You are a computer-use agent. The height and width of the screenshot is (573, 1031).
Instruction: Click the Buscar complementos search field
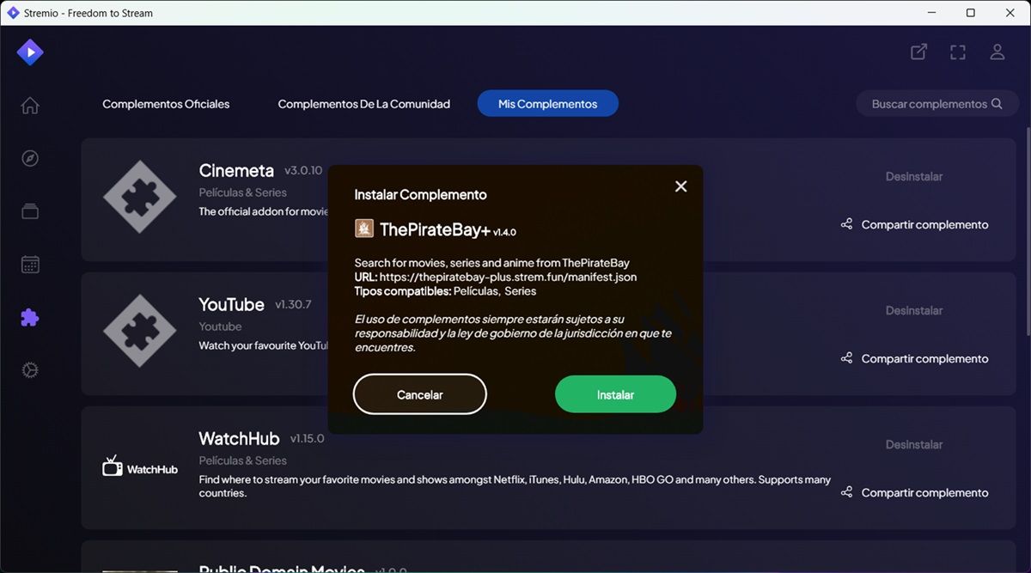pos(937,104)
